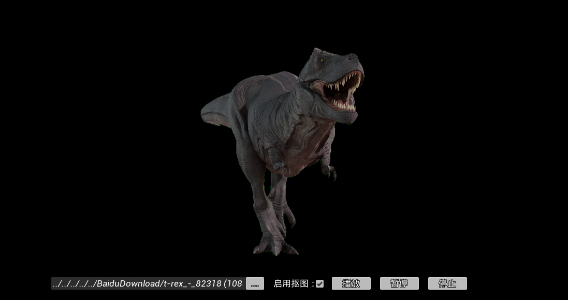The width and height of the screenshot is (568, 300).
Task: Click the T-rex's yellow eye
Action: click(x=322, y=61)
